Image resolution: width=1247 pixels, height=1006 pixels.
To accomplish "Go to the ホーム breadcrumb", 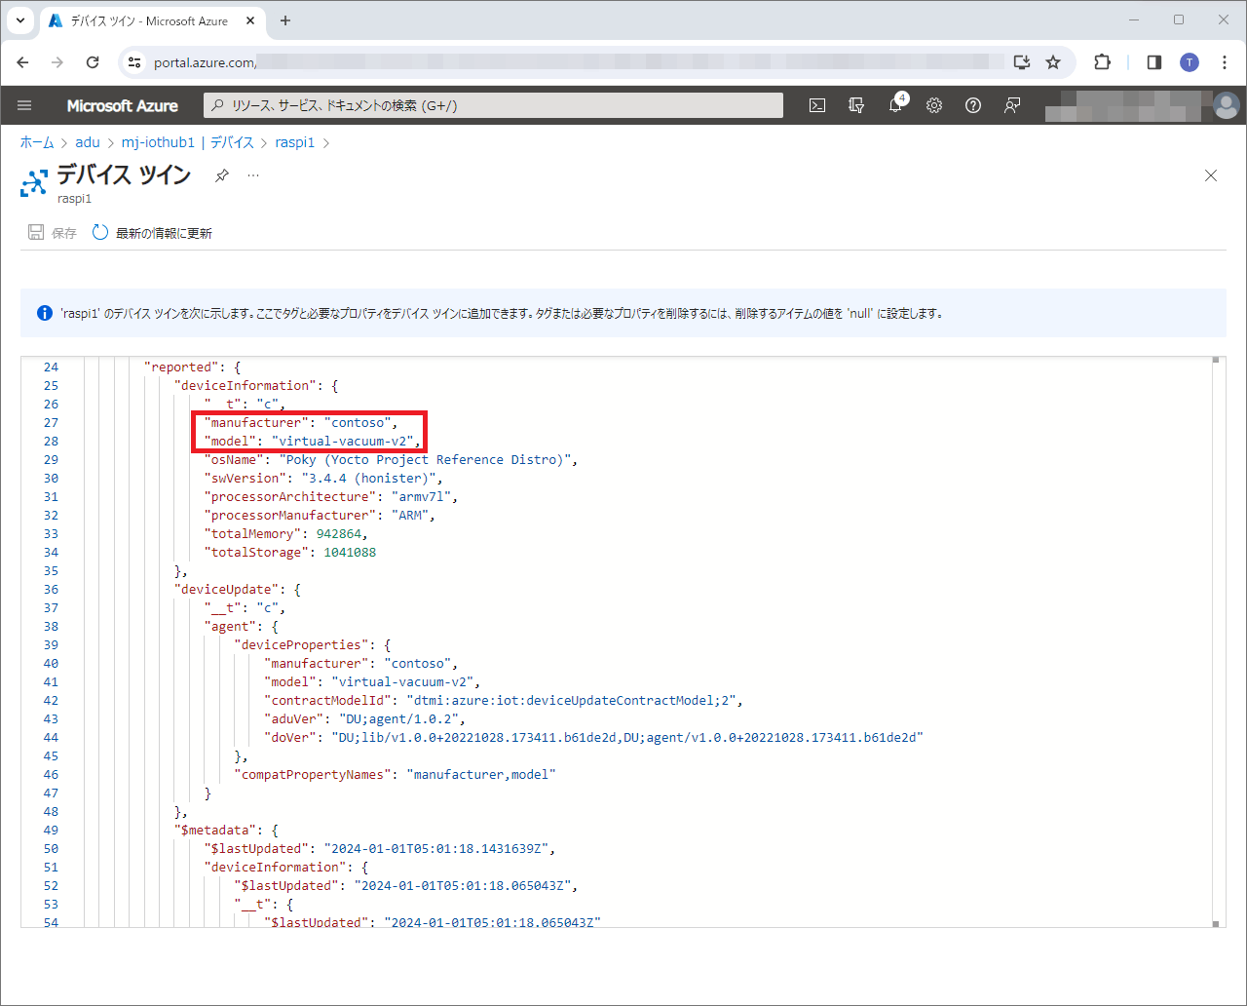I will (37, 142).
